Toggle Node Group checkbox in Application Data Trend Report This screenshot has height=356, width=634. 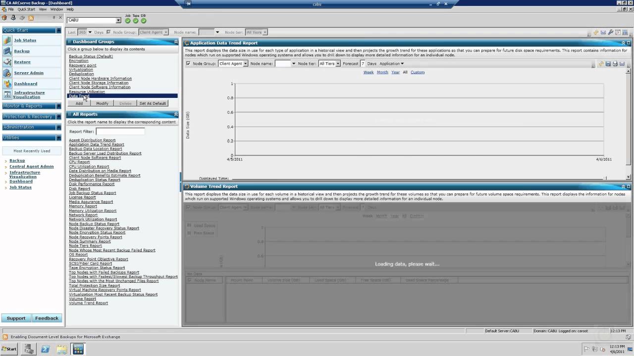[188, 63]
